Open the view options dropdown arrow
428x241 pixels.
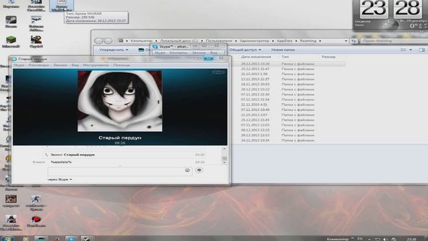[x=411, y=50]
